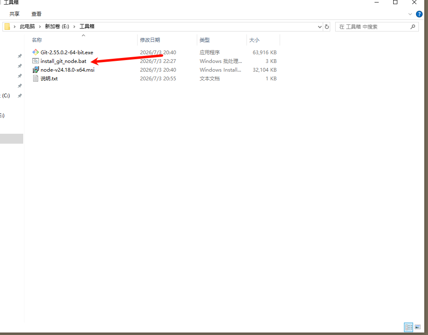The width and height of the screenshot is (428, 335).
Task: Select the node-v24.18.0-x64.msi installer icon
Action: click(x=36, y=70)
